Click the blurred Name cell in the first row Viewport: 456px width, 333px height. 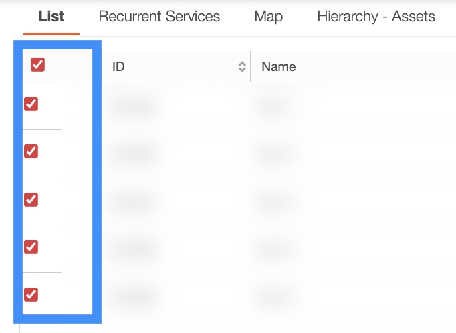click(275, 105)
